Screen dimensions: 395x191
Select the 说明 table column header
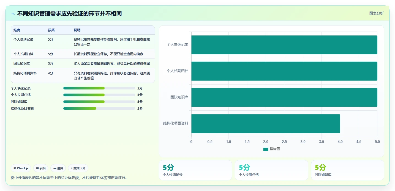coord(77,30)
